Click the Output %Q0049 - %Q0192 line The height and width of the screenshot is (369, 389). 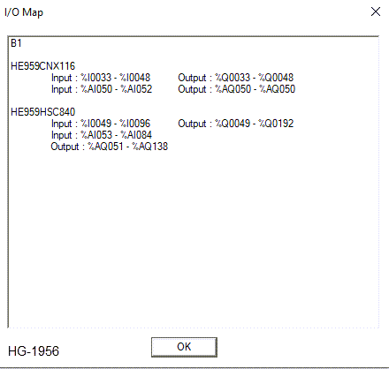click(x=236, y=124)
